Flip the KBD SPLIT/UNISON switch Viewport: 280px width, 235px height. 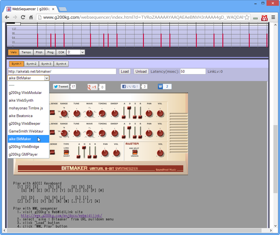[135, 152]
